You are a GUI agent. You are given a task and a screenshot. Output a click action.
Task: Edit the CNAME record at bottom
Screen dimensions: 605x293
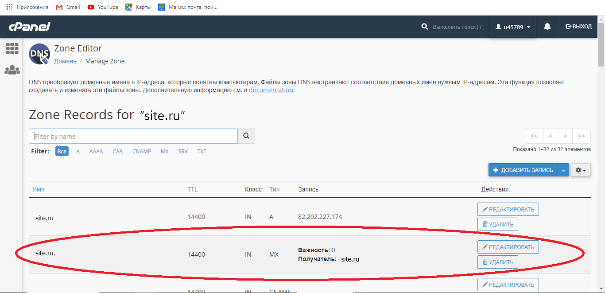pyautogui.click(x=508, y=285)
